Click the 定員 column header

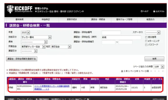[137, 80]
